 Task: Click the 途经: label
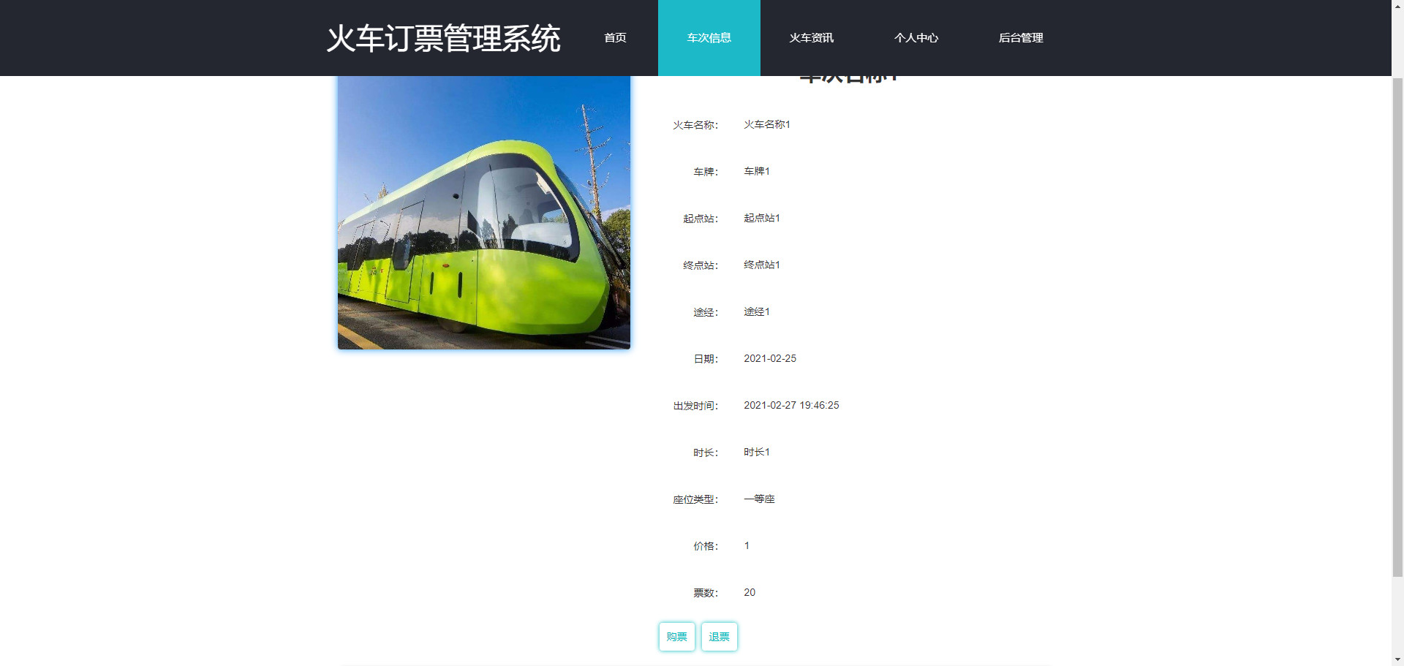[706, 312]
